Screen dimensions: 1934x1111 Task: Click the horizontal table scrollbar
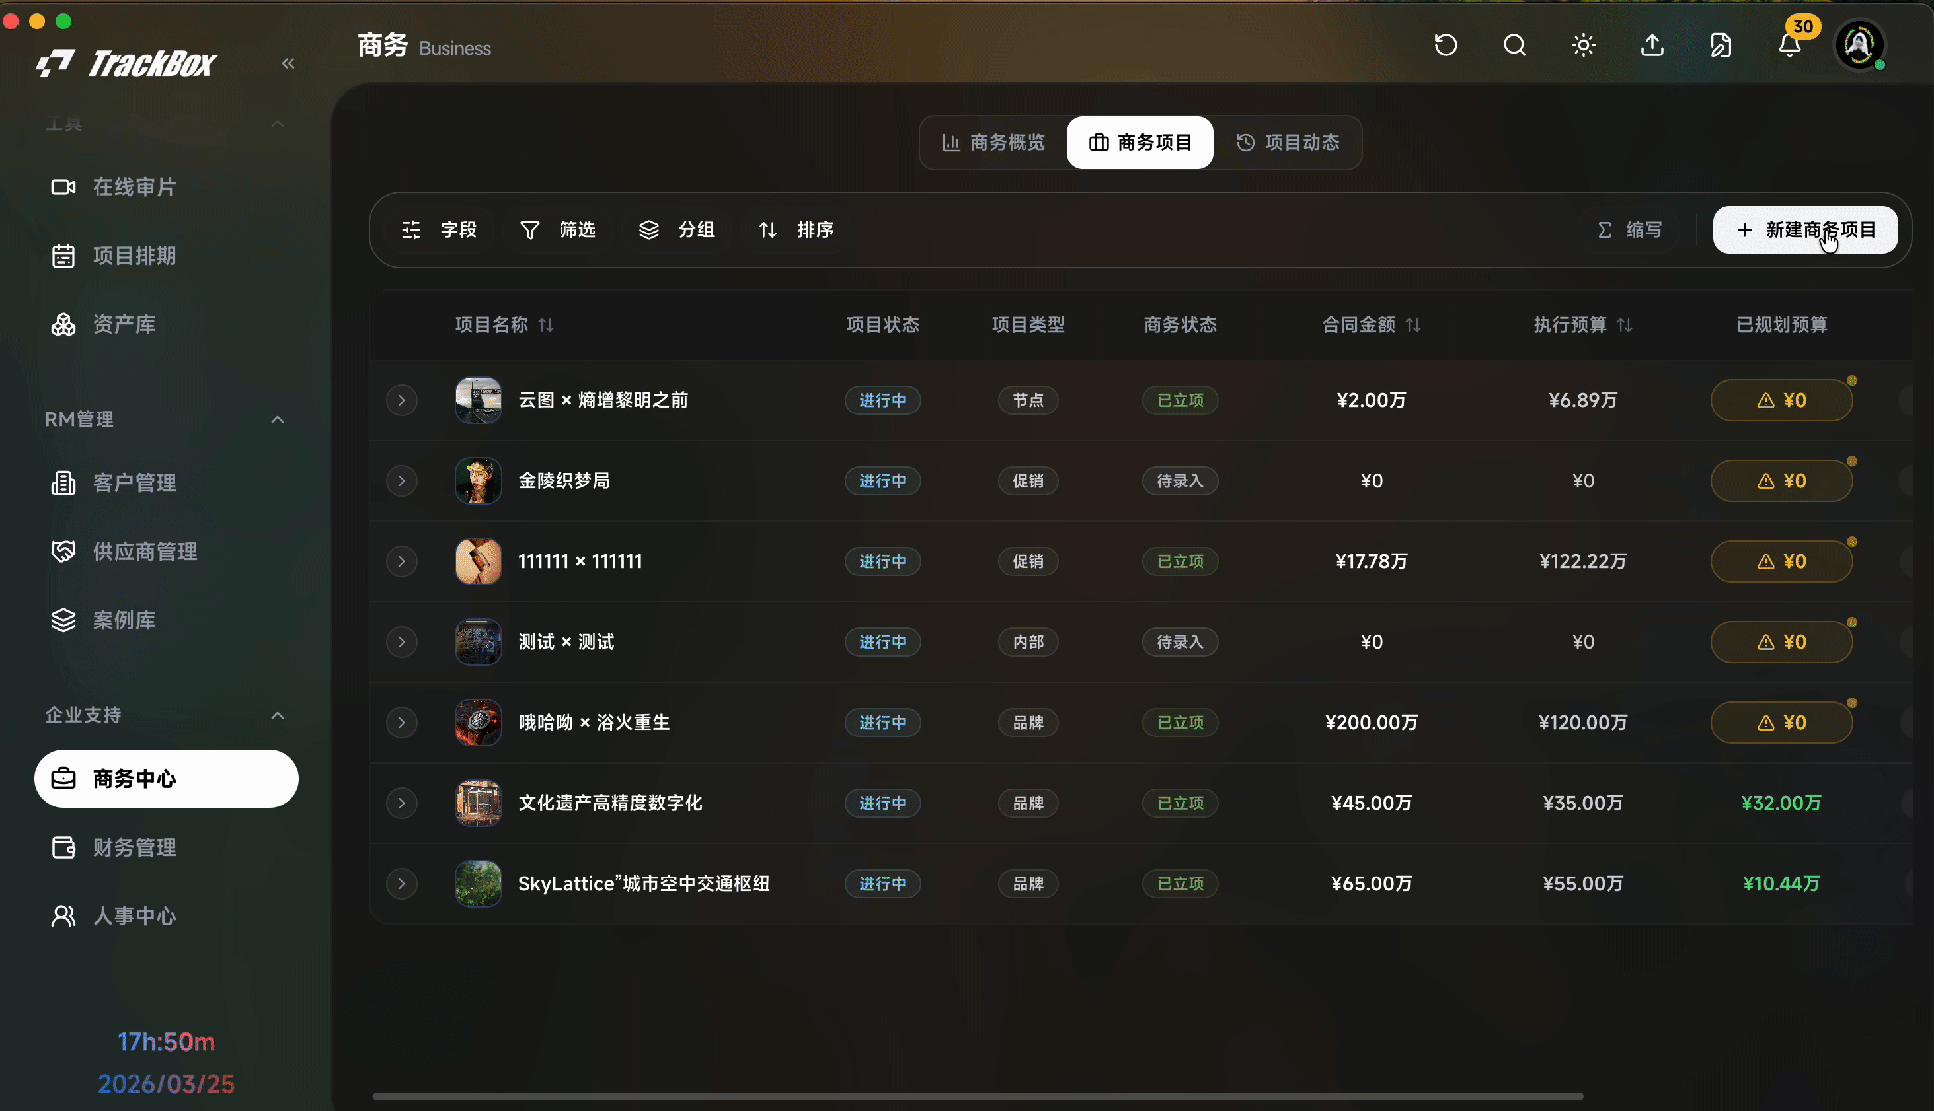tap(978, 1096)
